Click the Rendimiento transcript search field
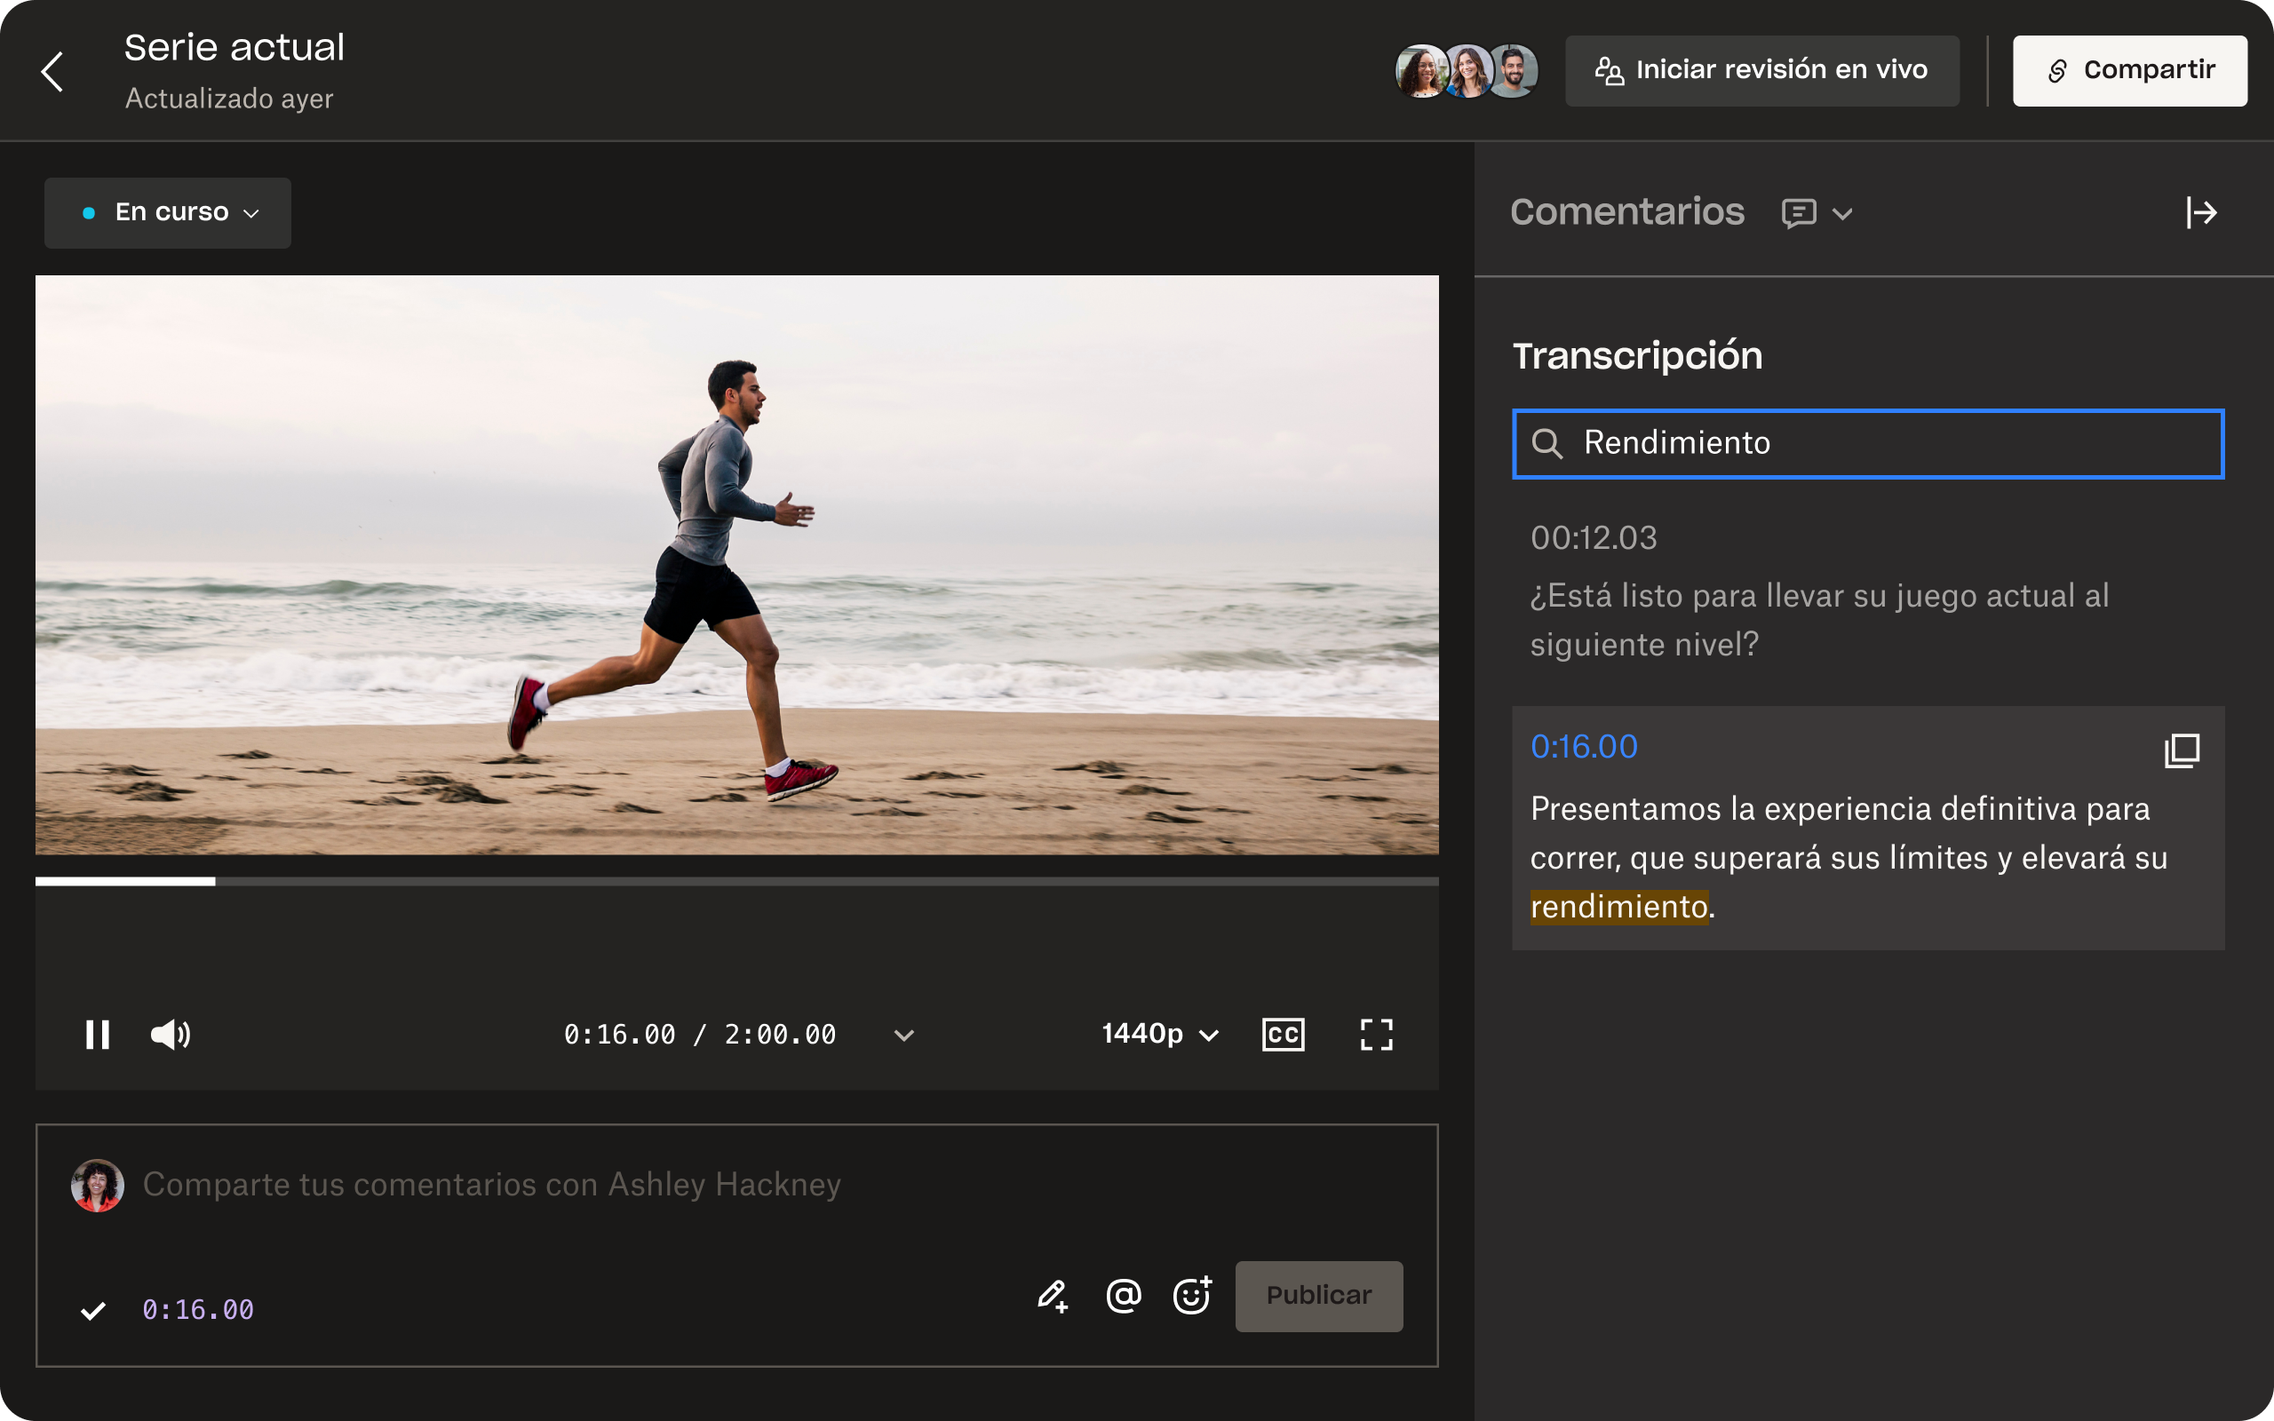 point(1868,443)
